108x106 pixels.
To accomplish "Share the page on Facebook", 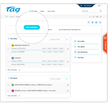I will coord(88,22).
